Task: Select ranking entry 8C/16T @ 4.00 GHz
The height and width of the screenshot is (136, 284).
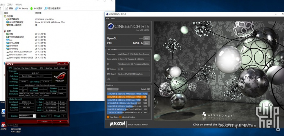Action: tap(127, 94)
